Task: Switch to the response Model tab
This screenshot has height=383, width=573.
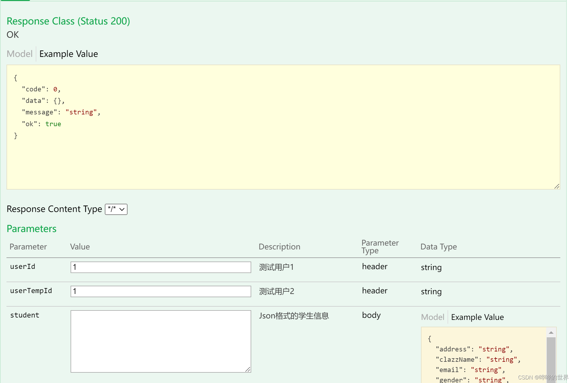Action: click(19, 54)
